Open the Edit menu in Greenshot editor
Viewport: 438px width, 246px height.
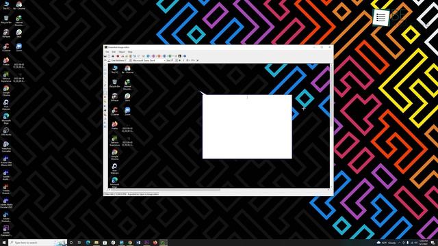click(x=114, y=52)
